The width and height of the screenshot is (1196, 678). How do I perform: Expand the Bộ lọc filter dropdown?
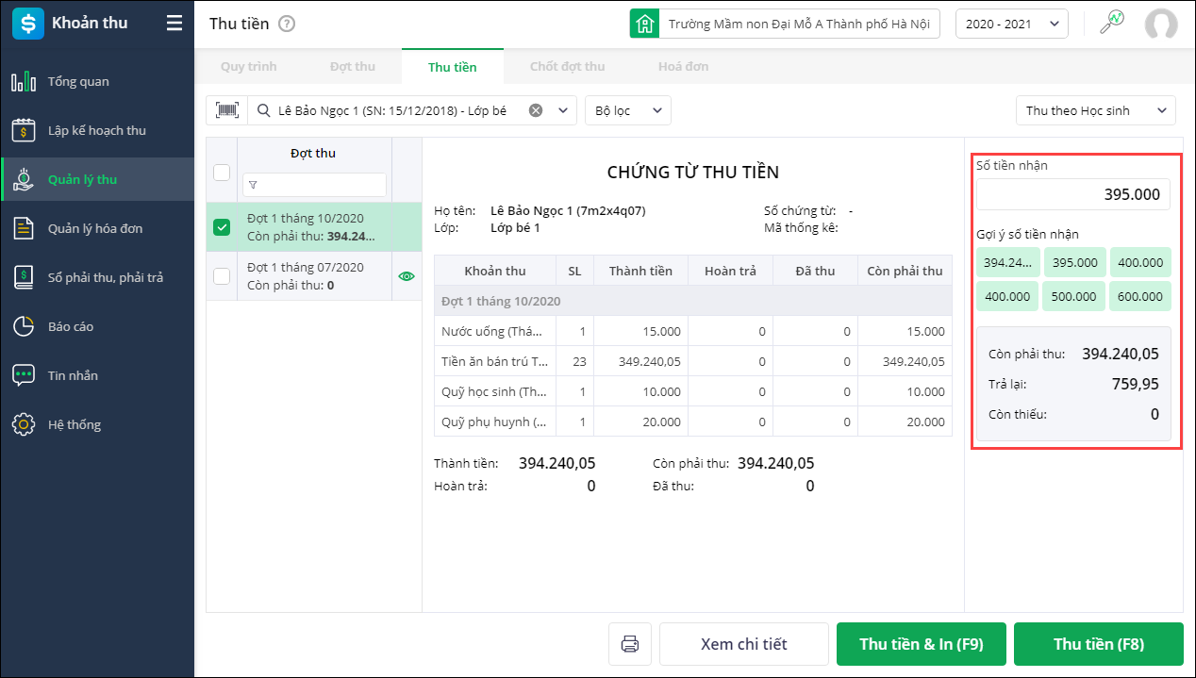[627, 110]
